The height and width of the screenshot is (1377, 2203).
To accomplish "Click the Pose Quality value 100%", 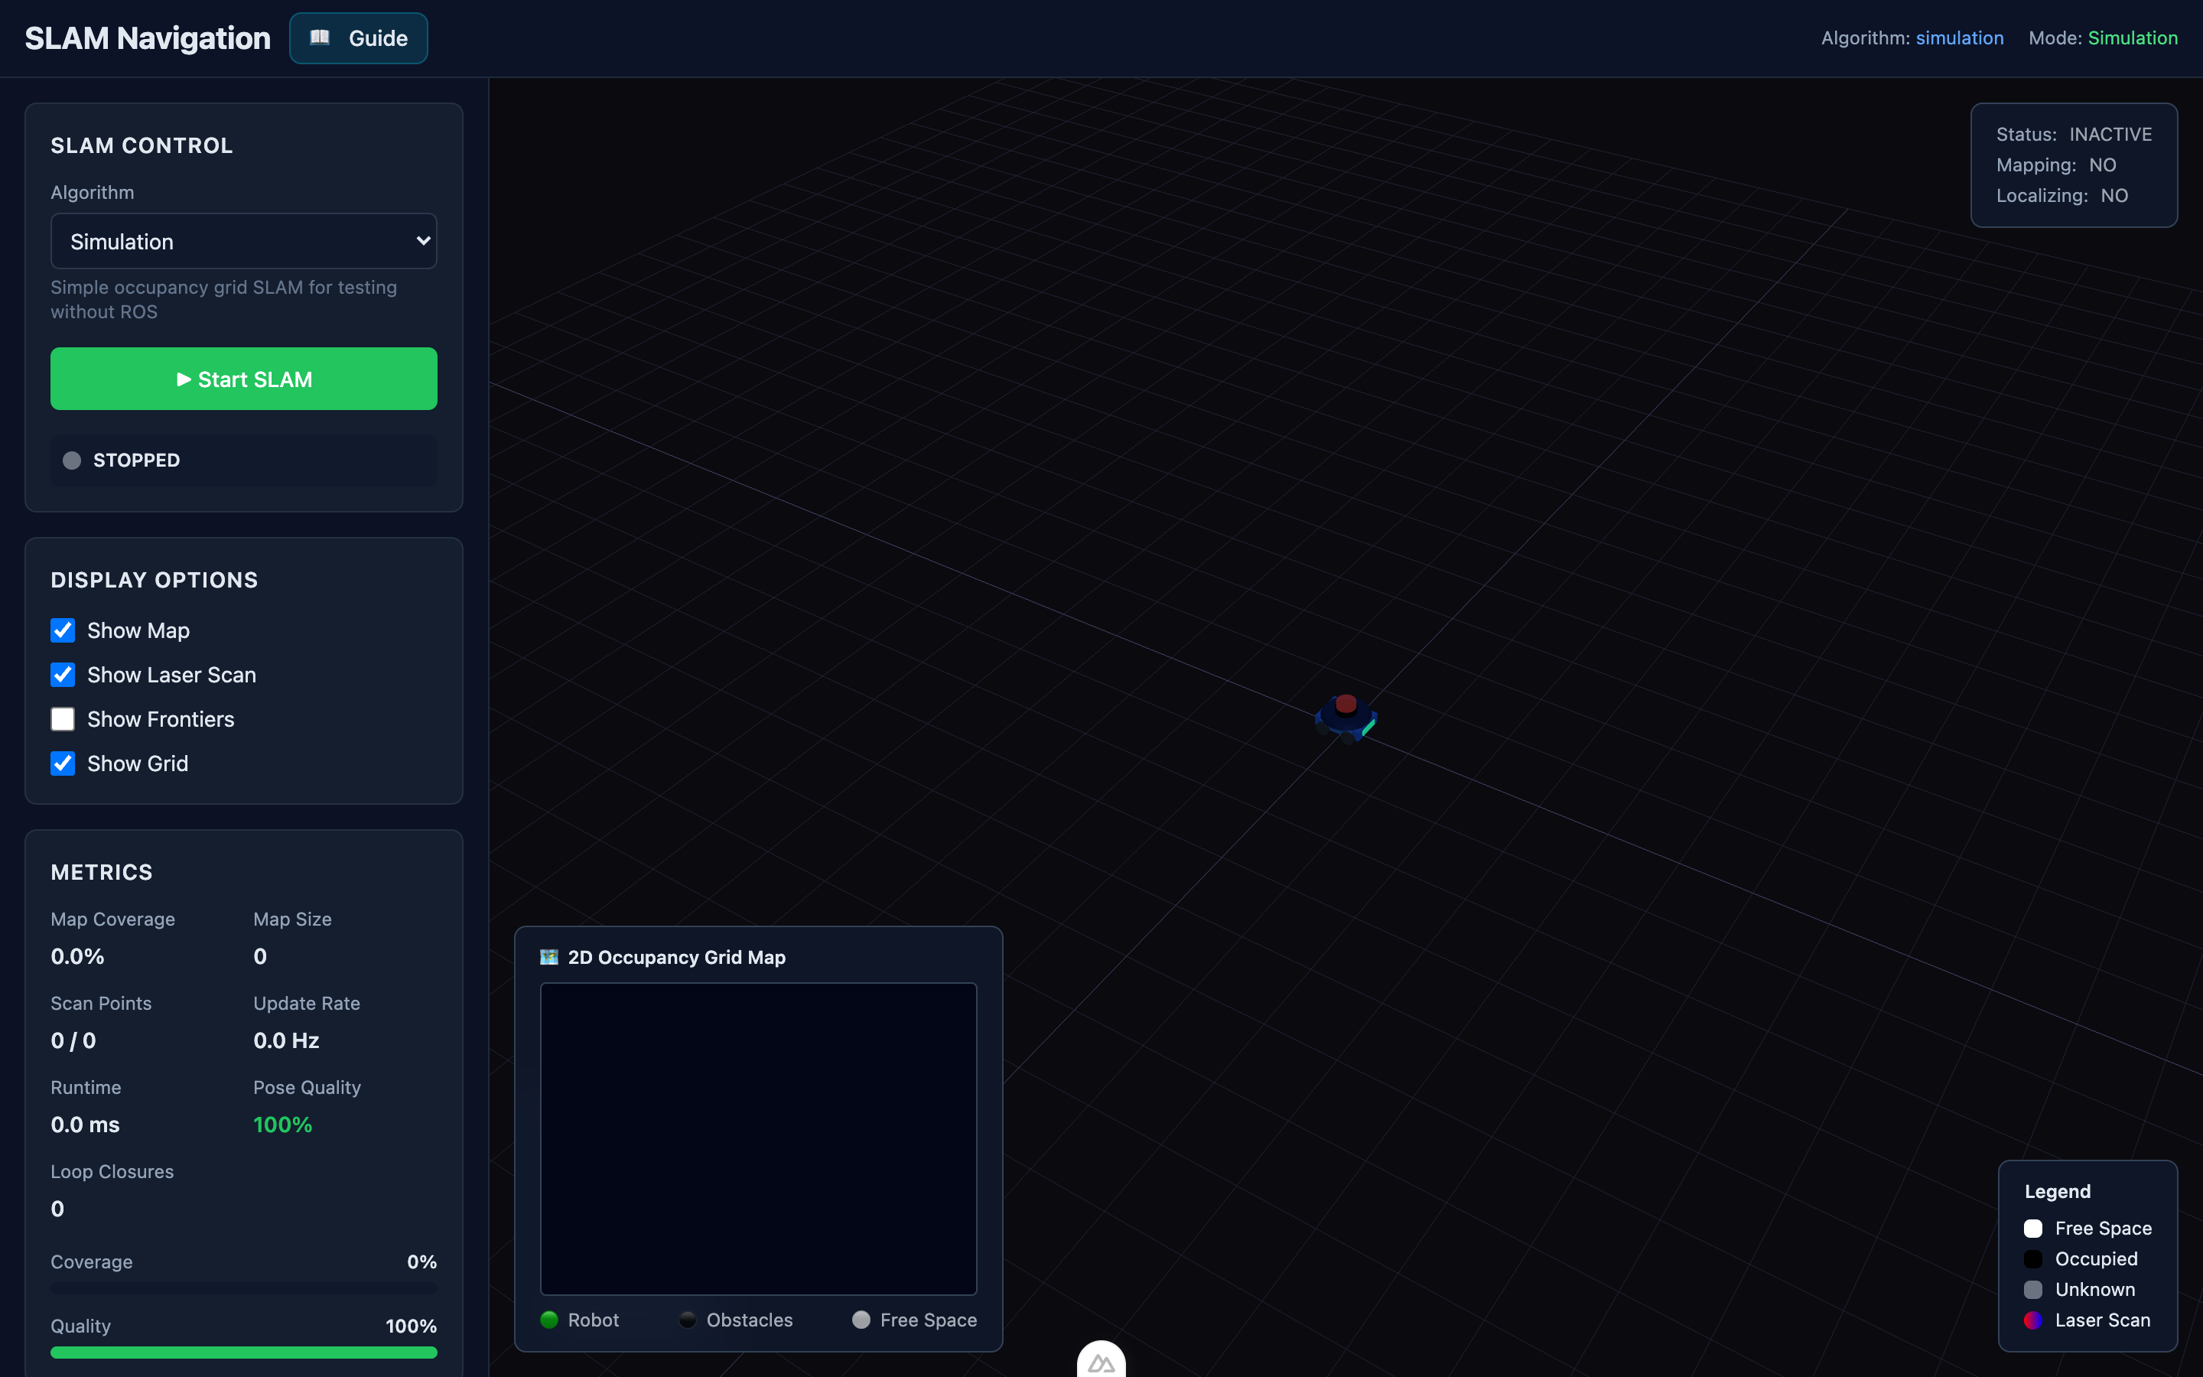I will pos(282,1125).
